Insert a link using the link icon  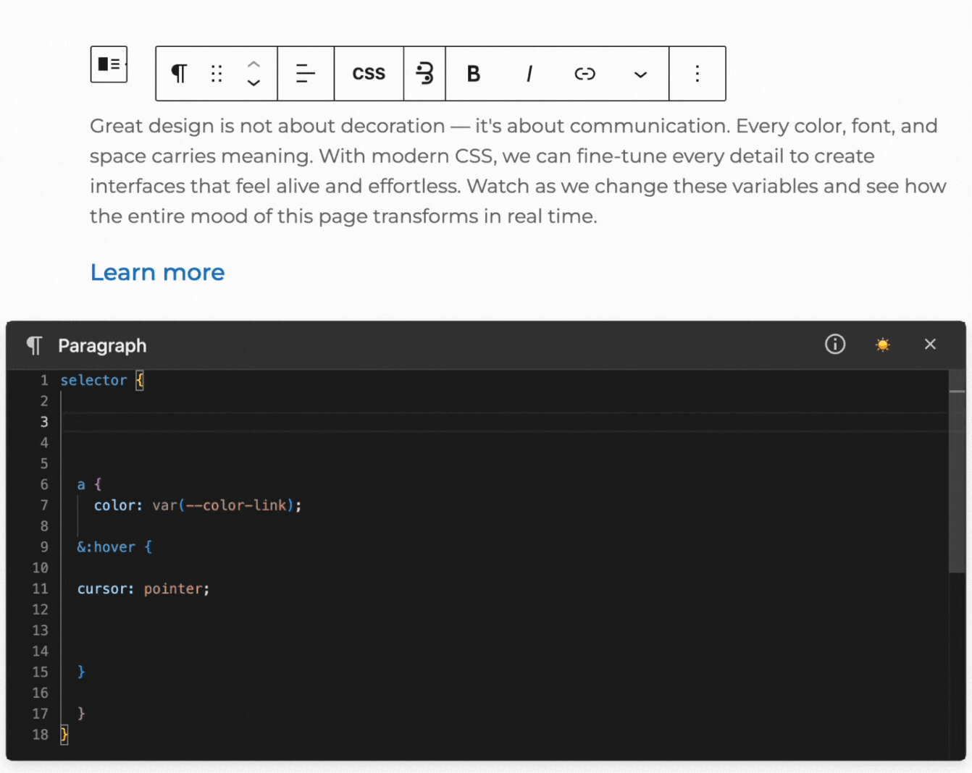(x=585, y=74)
